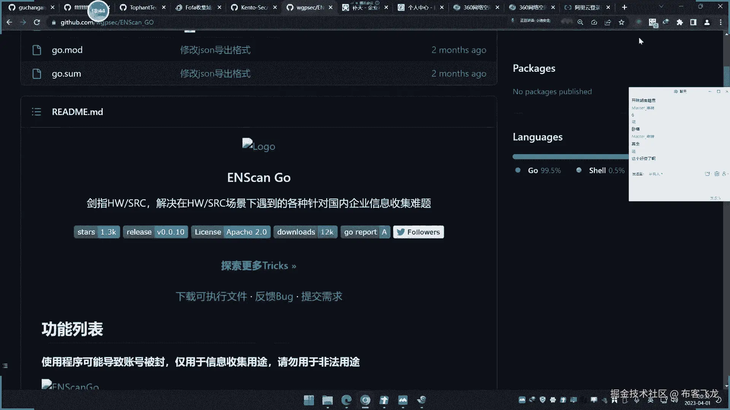Open a new browser tab
Image resolution: width=730 pixels, height=410 pixels.
624,7
